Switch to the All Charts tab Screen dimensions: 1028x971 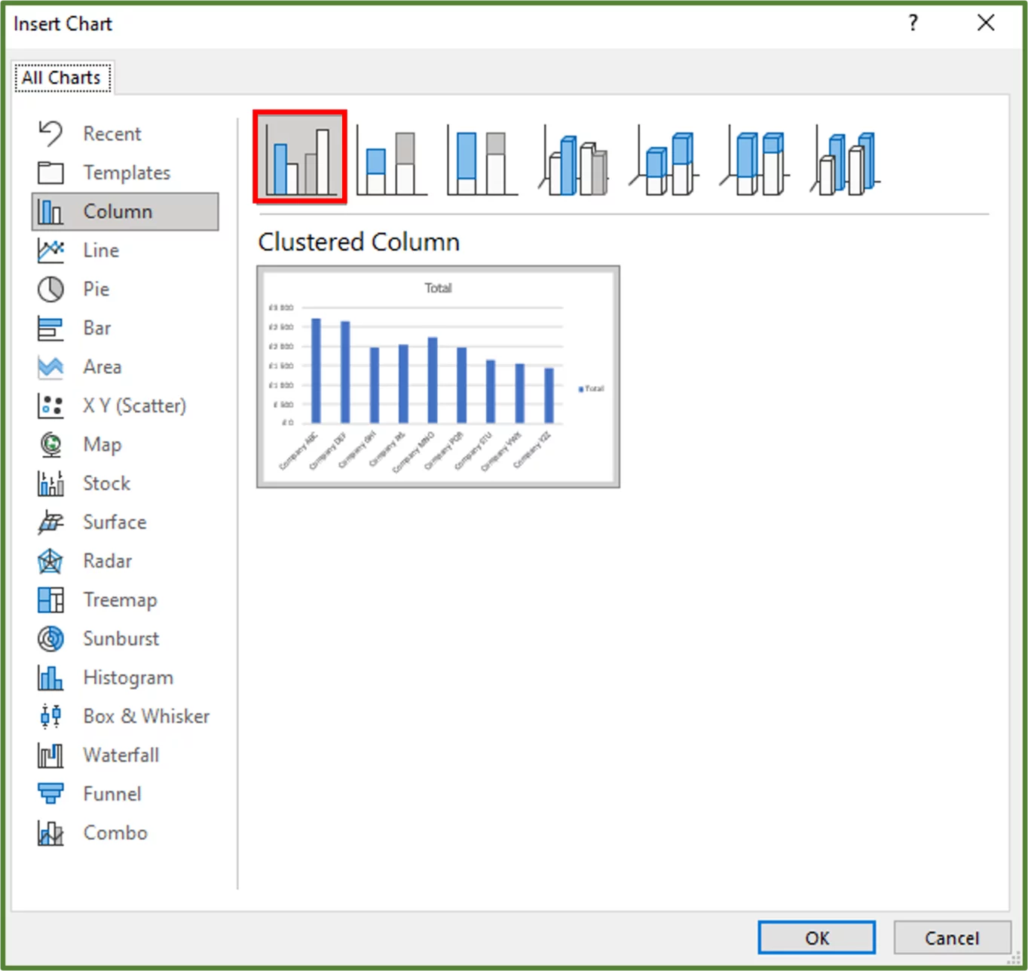click(x=63, y=77)
